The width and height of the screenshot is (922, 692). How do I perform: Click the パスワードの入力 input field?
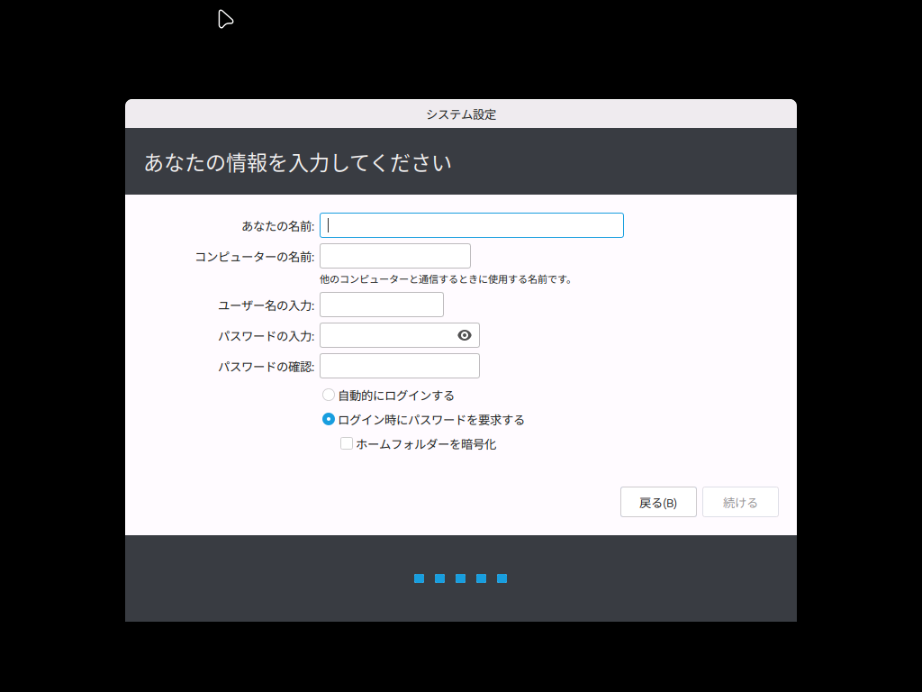tap(387, 334)
